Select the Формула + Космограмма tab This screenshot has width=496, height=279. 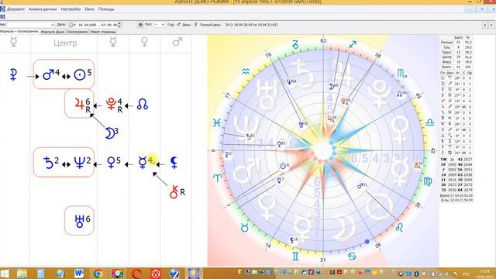tap(19, 32)
